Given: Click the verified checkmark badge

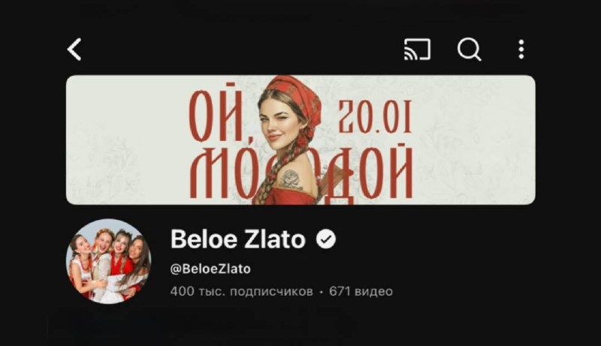Looking at the screenshot, I should 326,239.
